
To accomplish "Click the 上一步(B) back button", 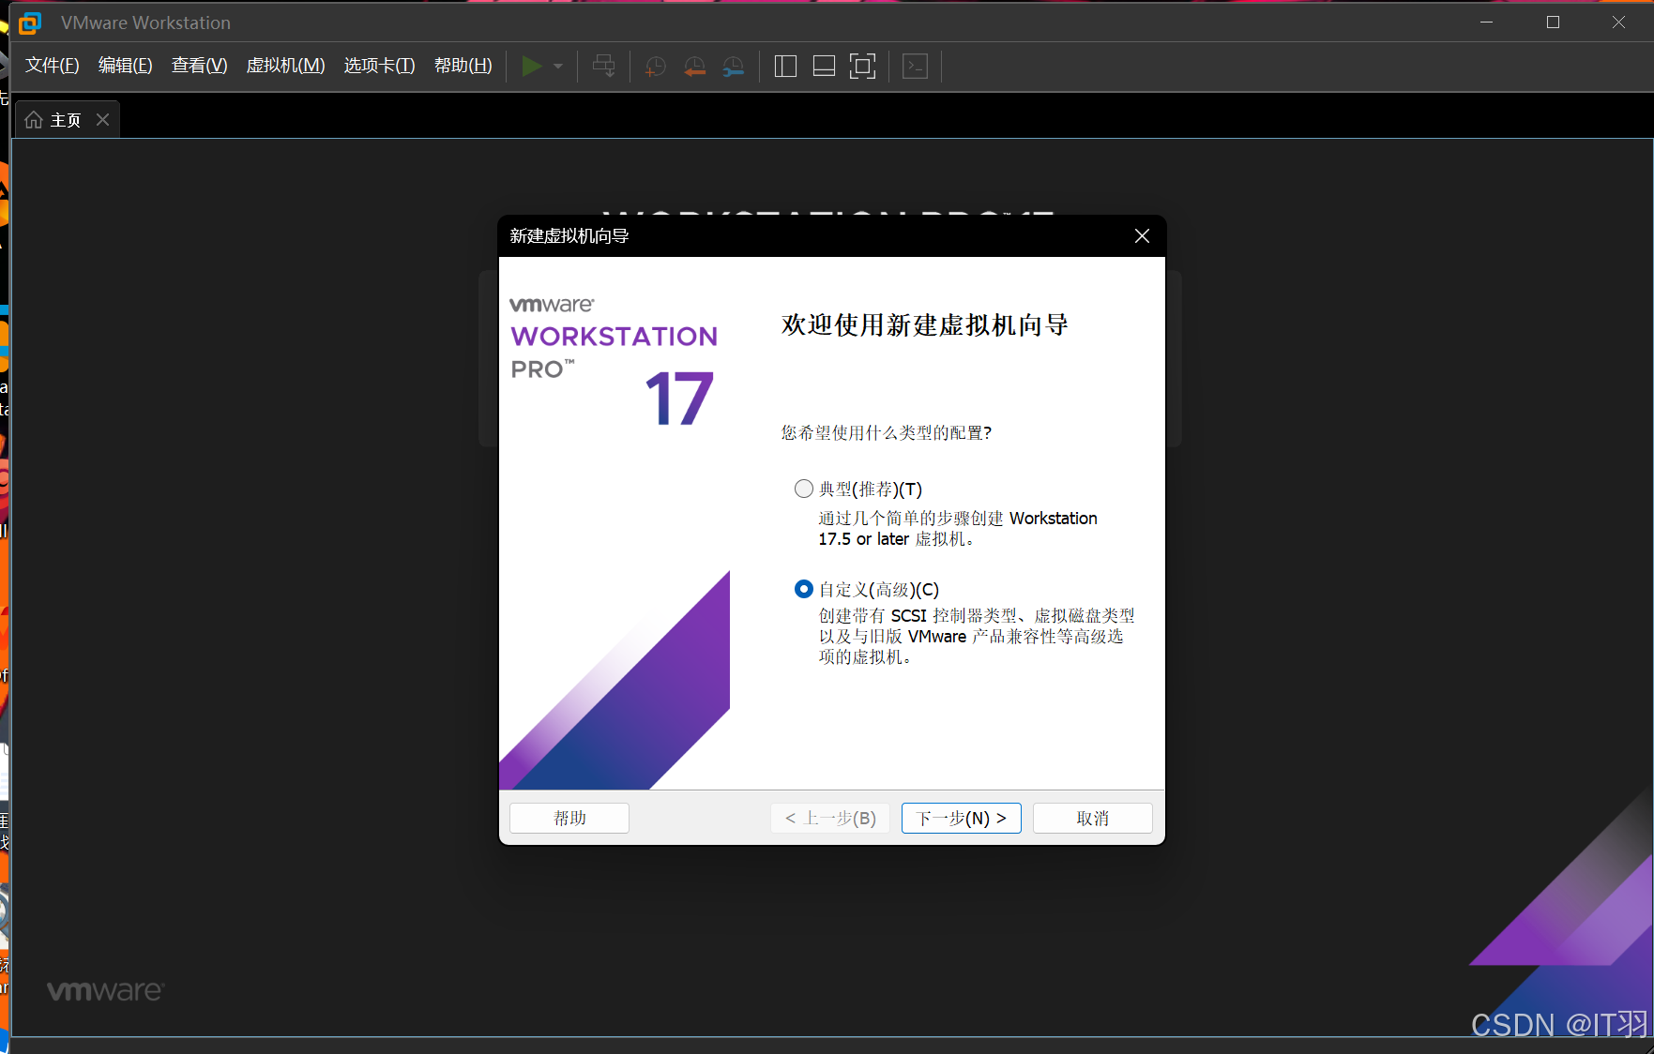I will tap(830, 818).
